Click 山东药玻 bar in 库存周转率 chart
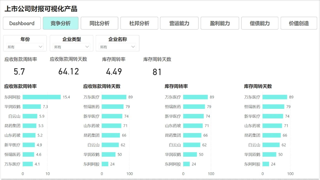320x180 pixels. tap(193, 126)
